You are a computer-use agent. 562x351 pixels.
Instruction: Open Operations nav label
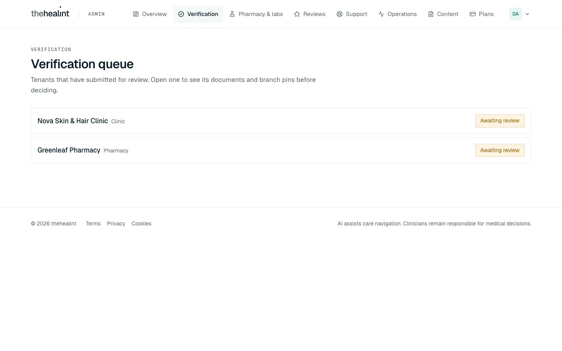pyautogui.click(x=402, y=14)
